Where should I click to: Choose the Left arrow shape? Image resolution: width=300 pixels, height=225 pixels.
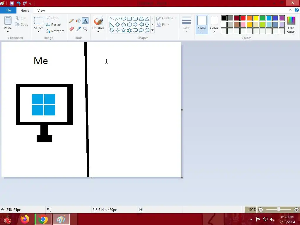pos(141,25)
